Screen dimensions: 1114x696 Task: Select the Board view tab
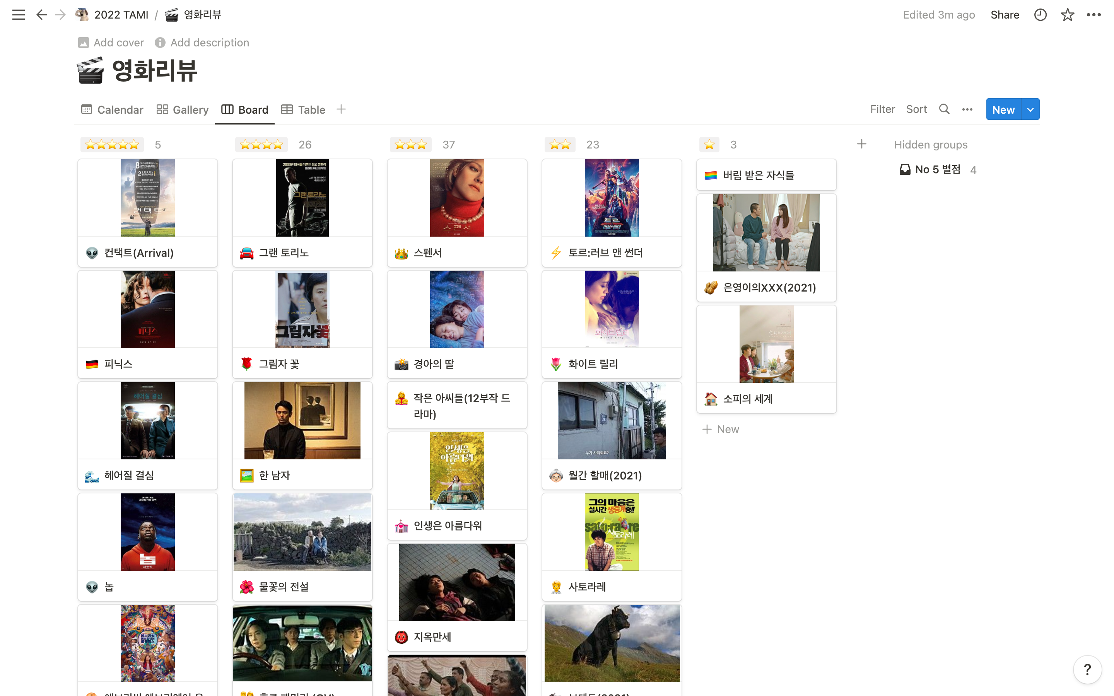[245, 109]
